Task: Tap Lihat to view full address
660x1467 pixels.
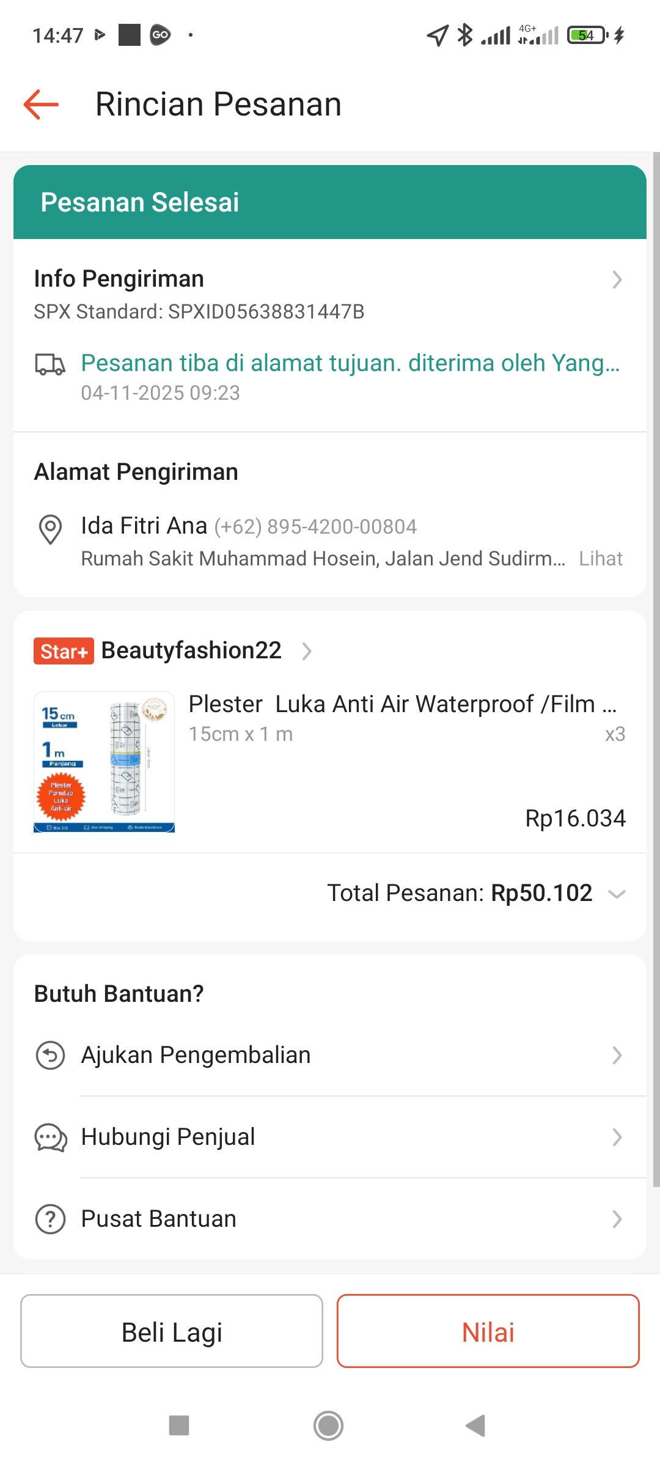Action: tap(601, 559)
